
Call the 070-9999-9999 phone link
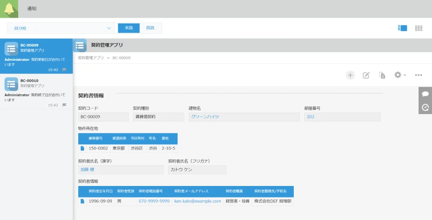154,201
